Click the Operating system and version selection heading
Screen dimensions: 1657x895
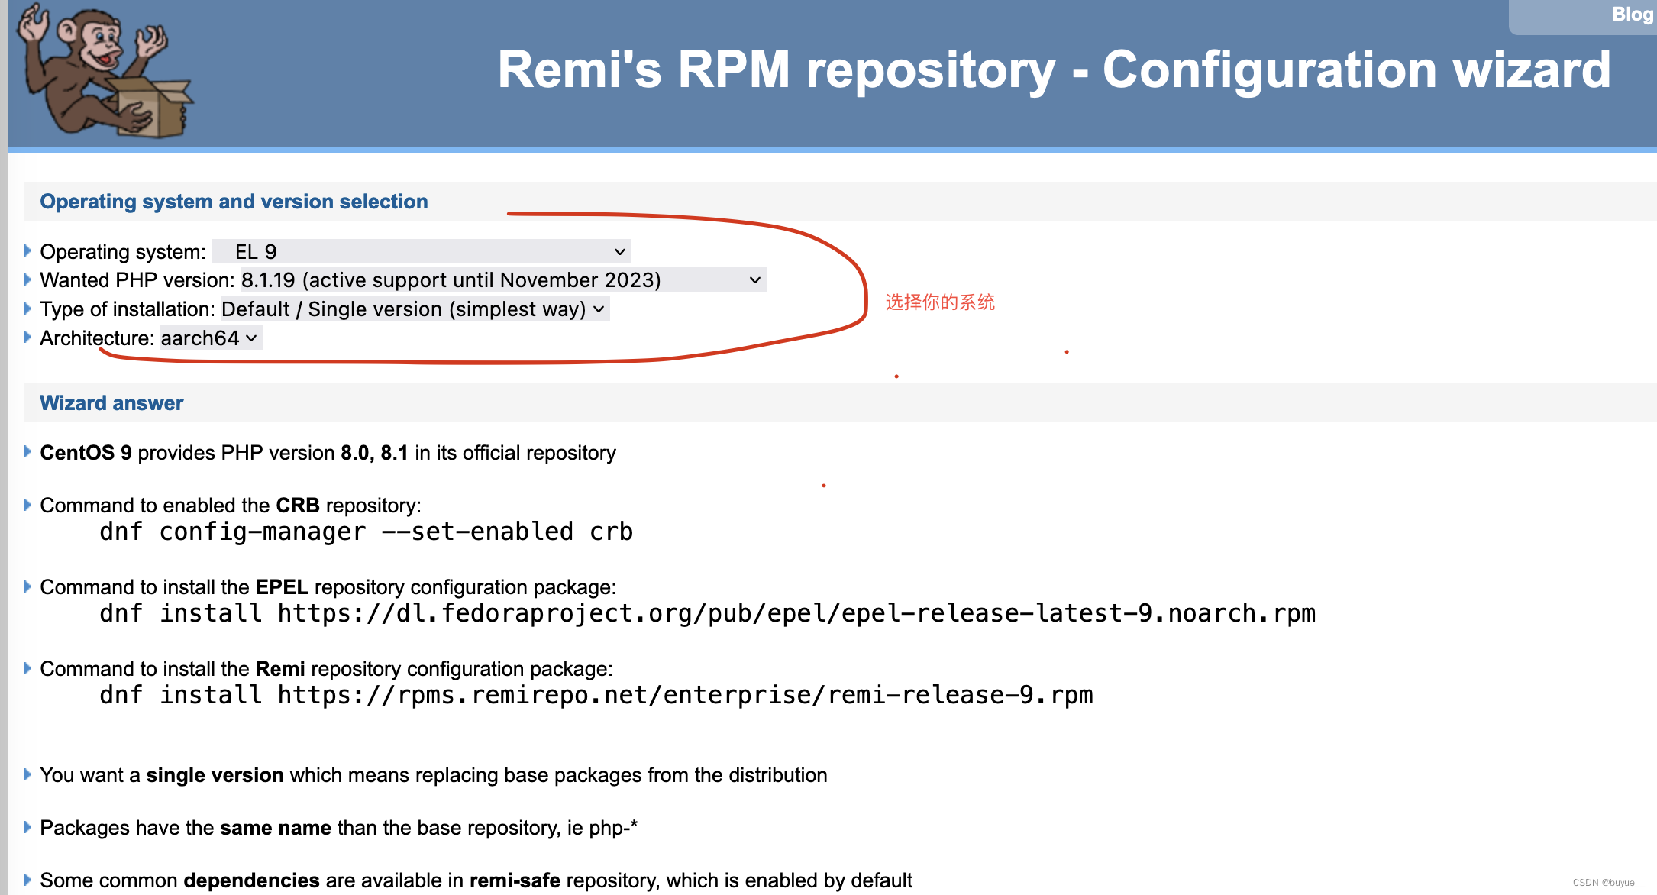tap(234, 202)
